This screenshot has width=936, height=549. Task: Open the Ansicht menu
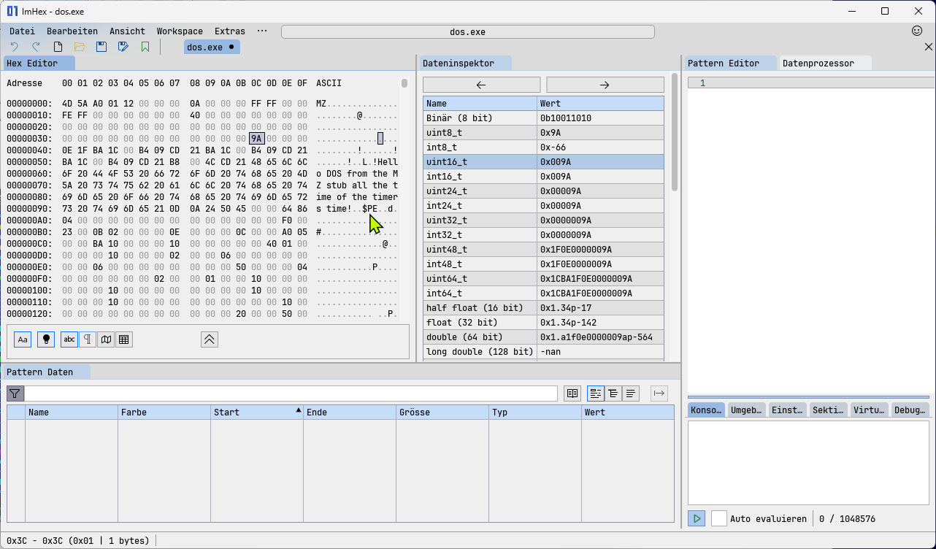click(127, 31)
